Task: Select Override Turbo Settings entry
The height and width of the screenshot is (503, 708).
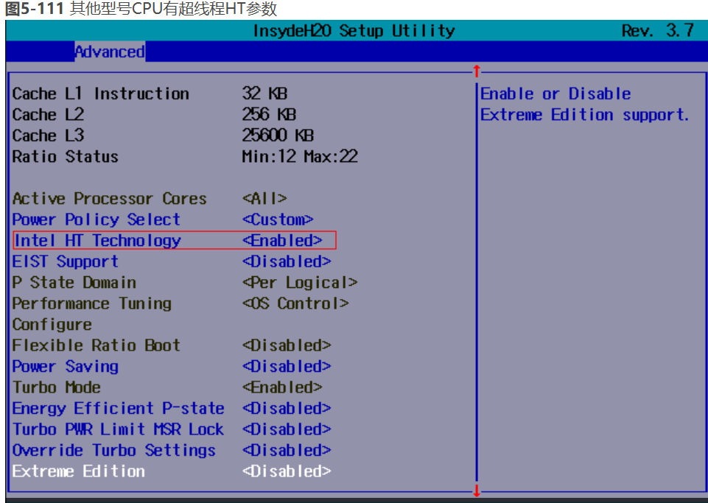Action: pyautogui.click(x=114, y=450)
